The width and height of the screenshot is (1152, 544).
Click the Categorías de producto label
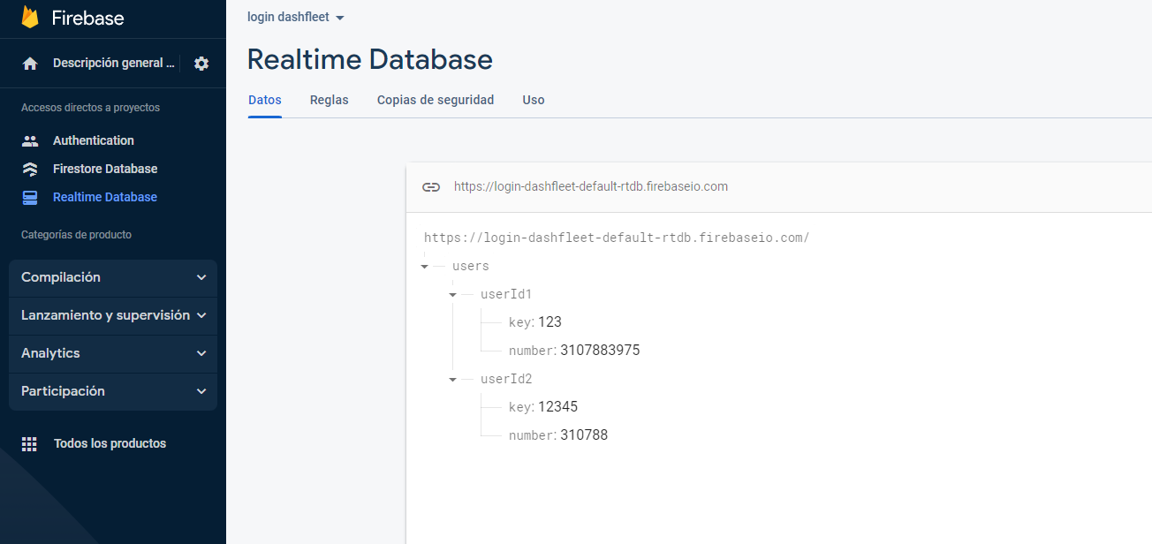pyautogui.click(x=76, y=235)
